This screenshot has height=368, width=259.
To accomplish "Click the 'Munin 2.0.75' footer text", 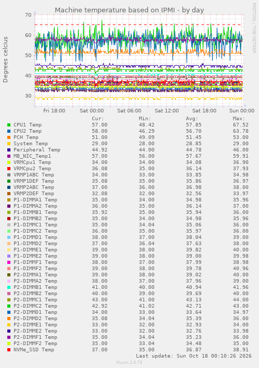I will click(x=129, y=362).
